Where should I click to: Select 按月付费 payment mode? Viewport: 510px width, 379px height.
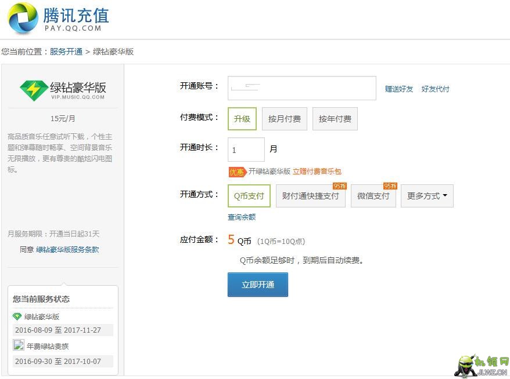tap(284, 119)
